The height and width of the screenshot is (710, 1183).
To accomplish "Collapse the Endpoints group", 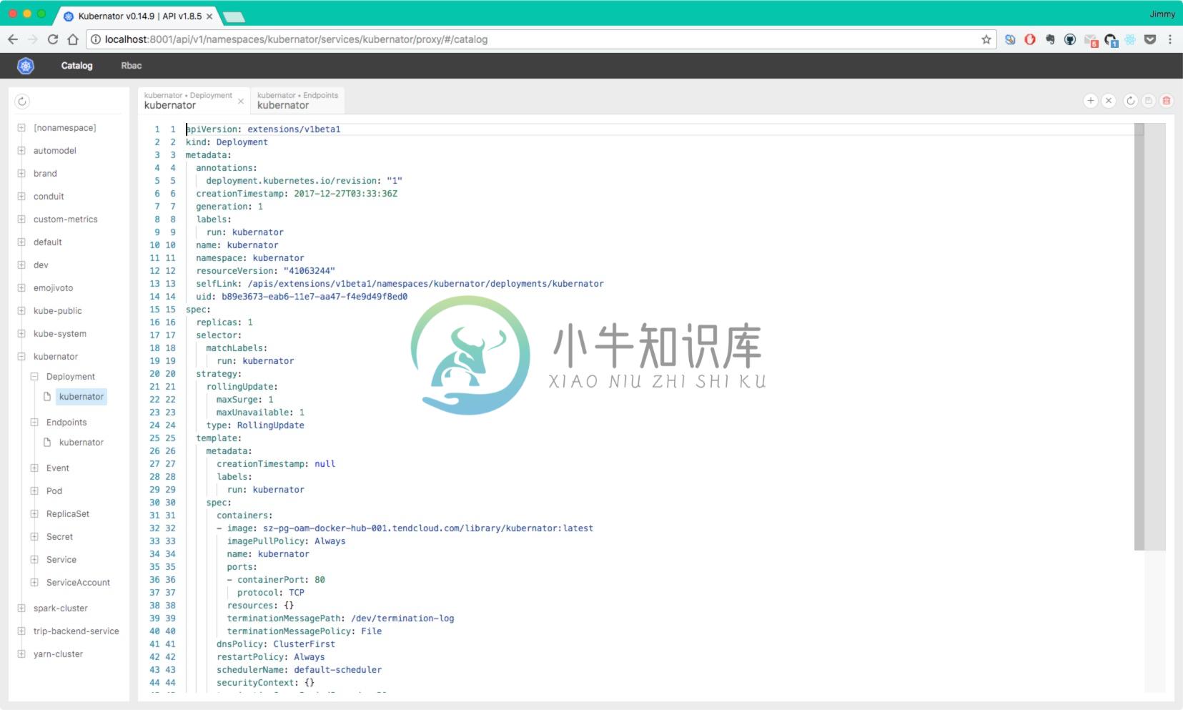I will tap(34, 423).
